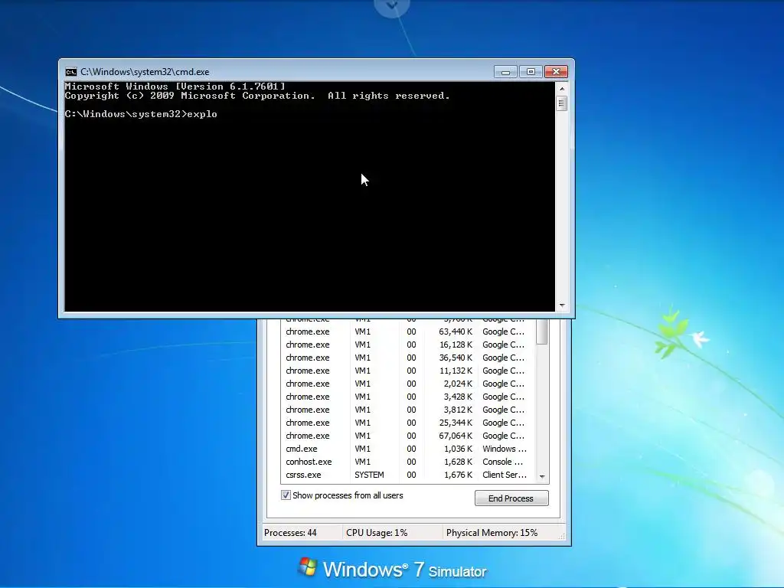
Task: Click Task Manager process list scrollbar thumb
Action: point(542,331)
